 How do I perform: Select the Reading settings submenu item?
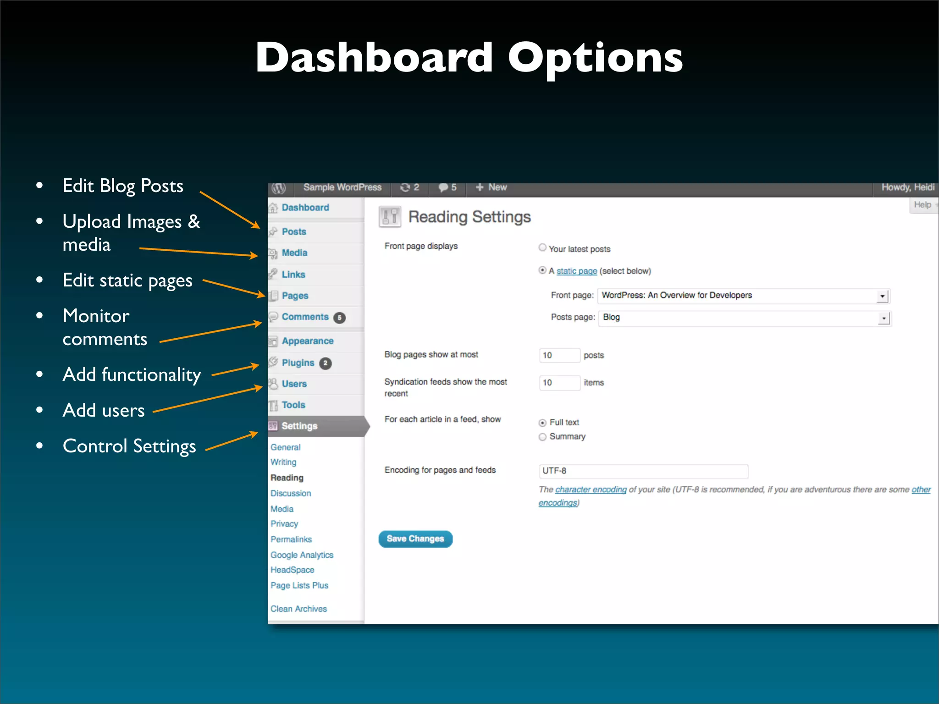click(x=287, y=478)
